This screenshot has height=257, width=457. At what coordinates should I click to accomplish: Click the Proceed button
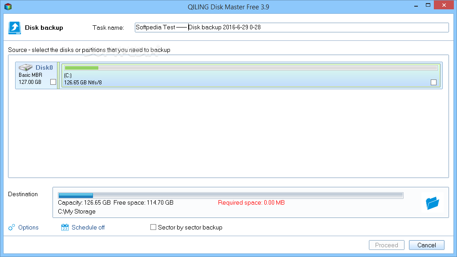pyautogui.click(x=386, y=245)
